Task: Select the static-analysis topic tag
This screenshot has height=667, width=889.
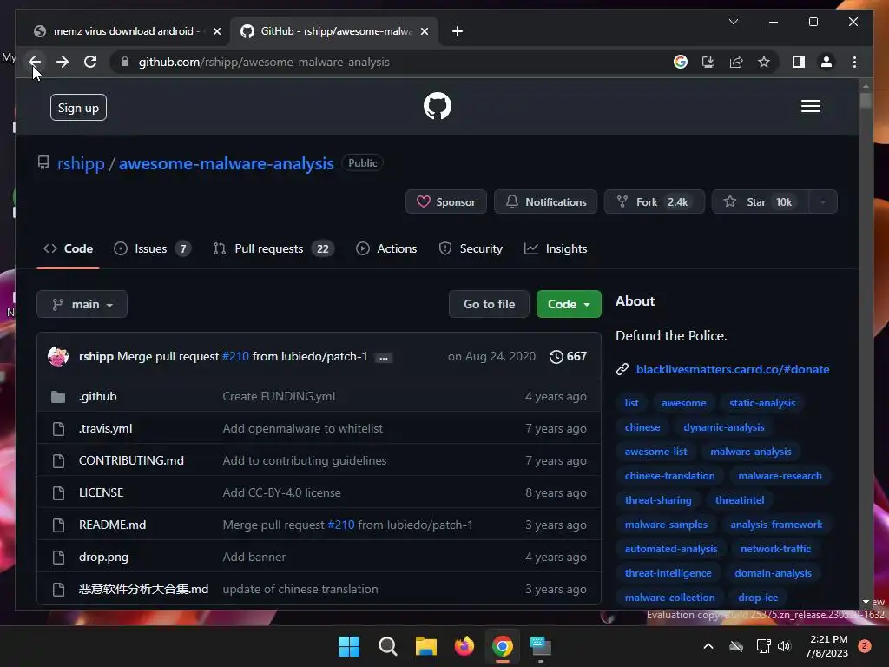Action: [762, 403]
